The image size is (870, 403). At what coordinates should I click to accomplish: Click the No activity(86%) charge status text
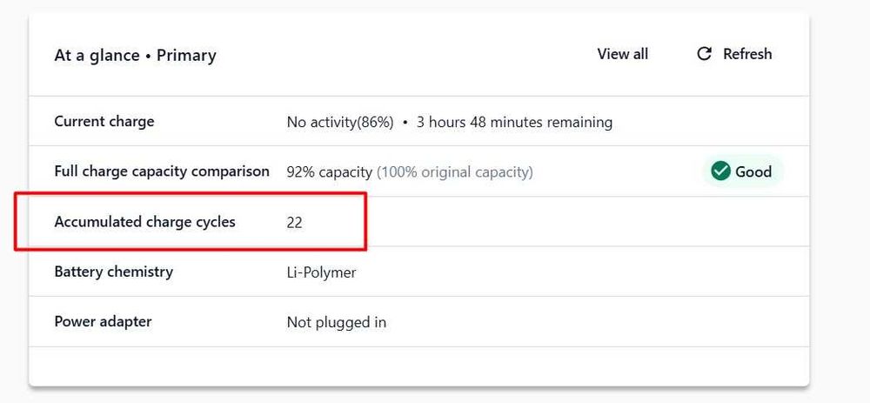pyautogui.click(x=340, y=123)
